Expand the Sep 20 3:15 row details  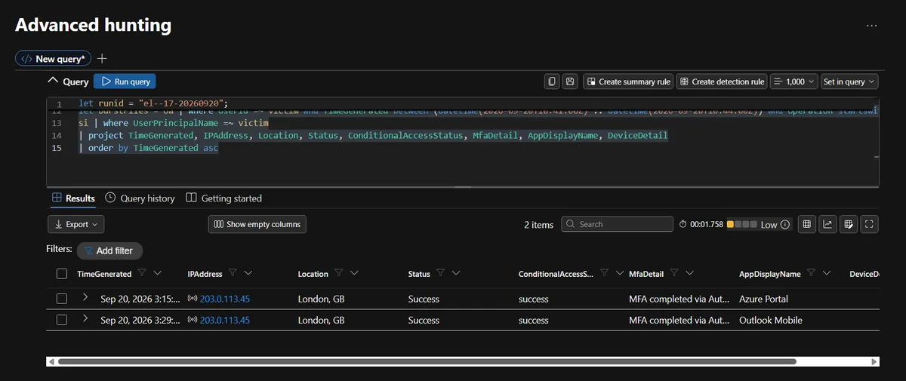pyautogui.click(x=85, y=298)
